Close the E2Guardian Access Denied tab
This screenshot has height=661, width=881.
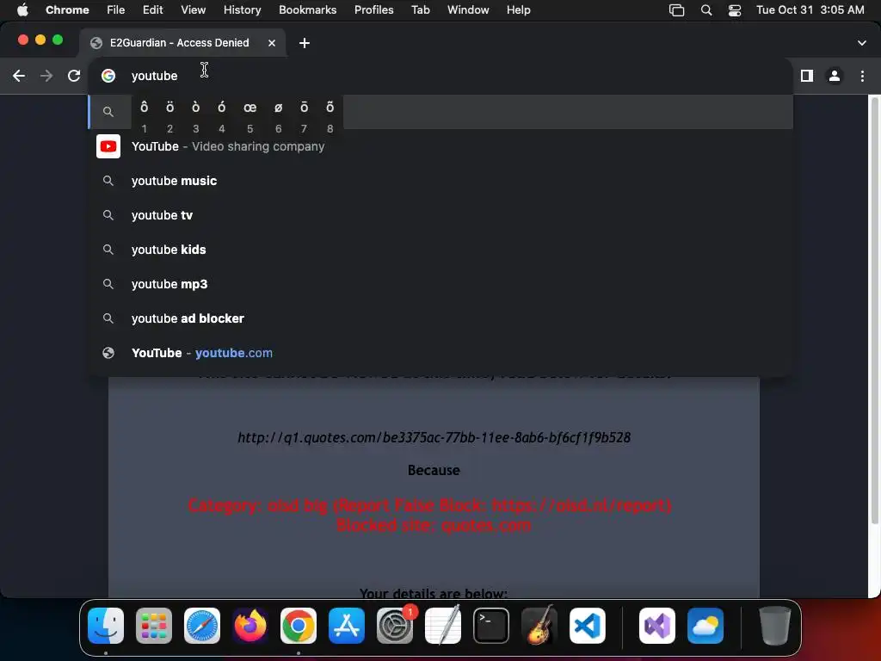pyautogui.click(x=271, y=43)
